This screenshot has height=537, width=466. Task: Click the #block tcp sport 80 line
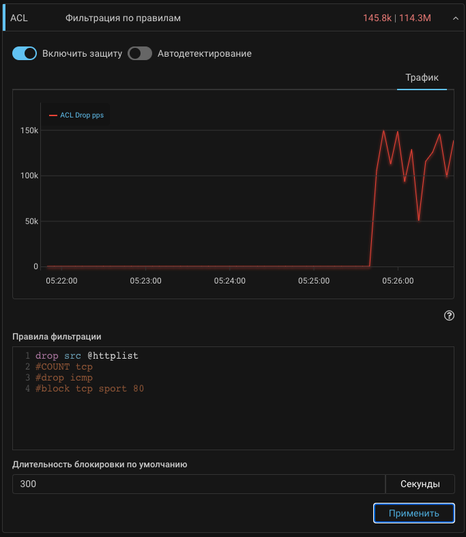(x=89, y=389)
